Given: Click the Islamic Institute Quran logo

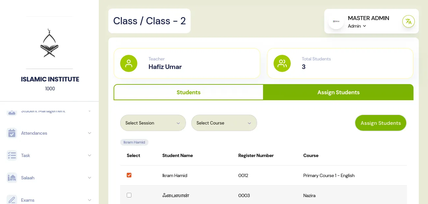Looking at the screenshot, I should (49, 43).
